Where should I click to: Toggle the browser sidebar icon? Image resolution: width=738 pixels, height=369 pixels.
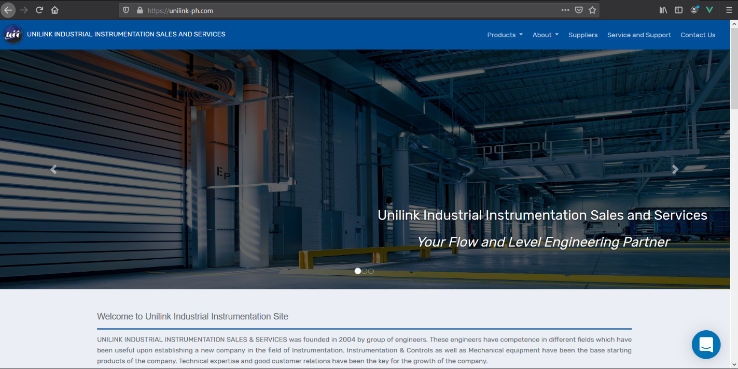678,10
